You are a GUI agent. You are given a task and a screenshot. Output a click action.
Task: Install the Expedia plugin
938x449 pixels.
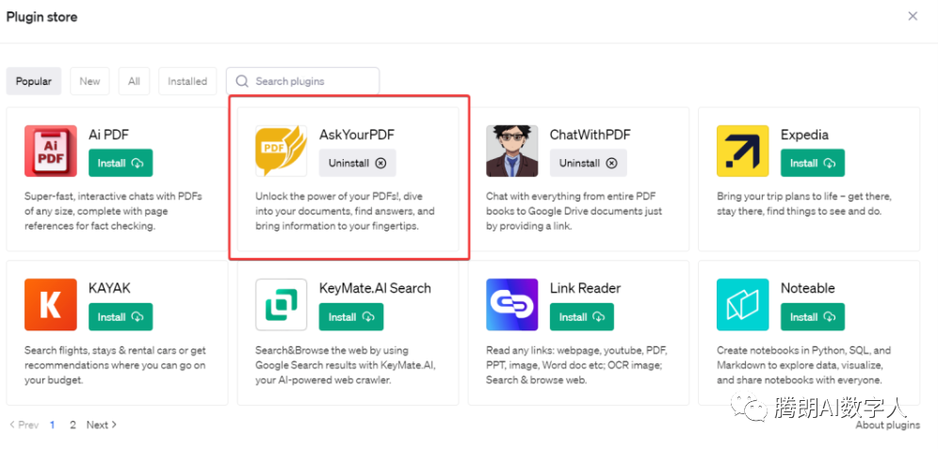(812, 163)
